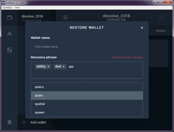
Task: Remove the 'ability' recovery word
Action: click(48, 67)
